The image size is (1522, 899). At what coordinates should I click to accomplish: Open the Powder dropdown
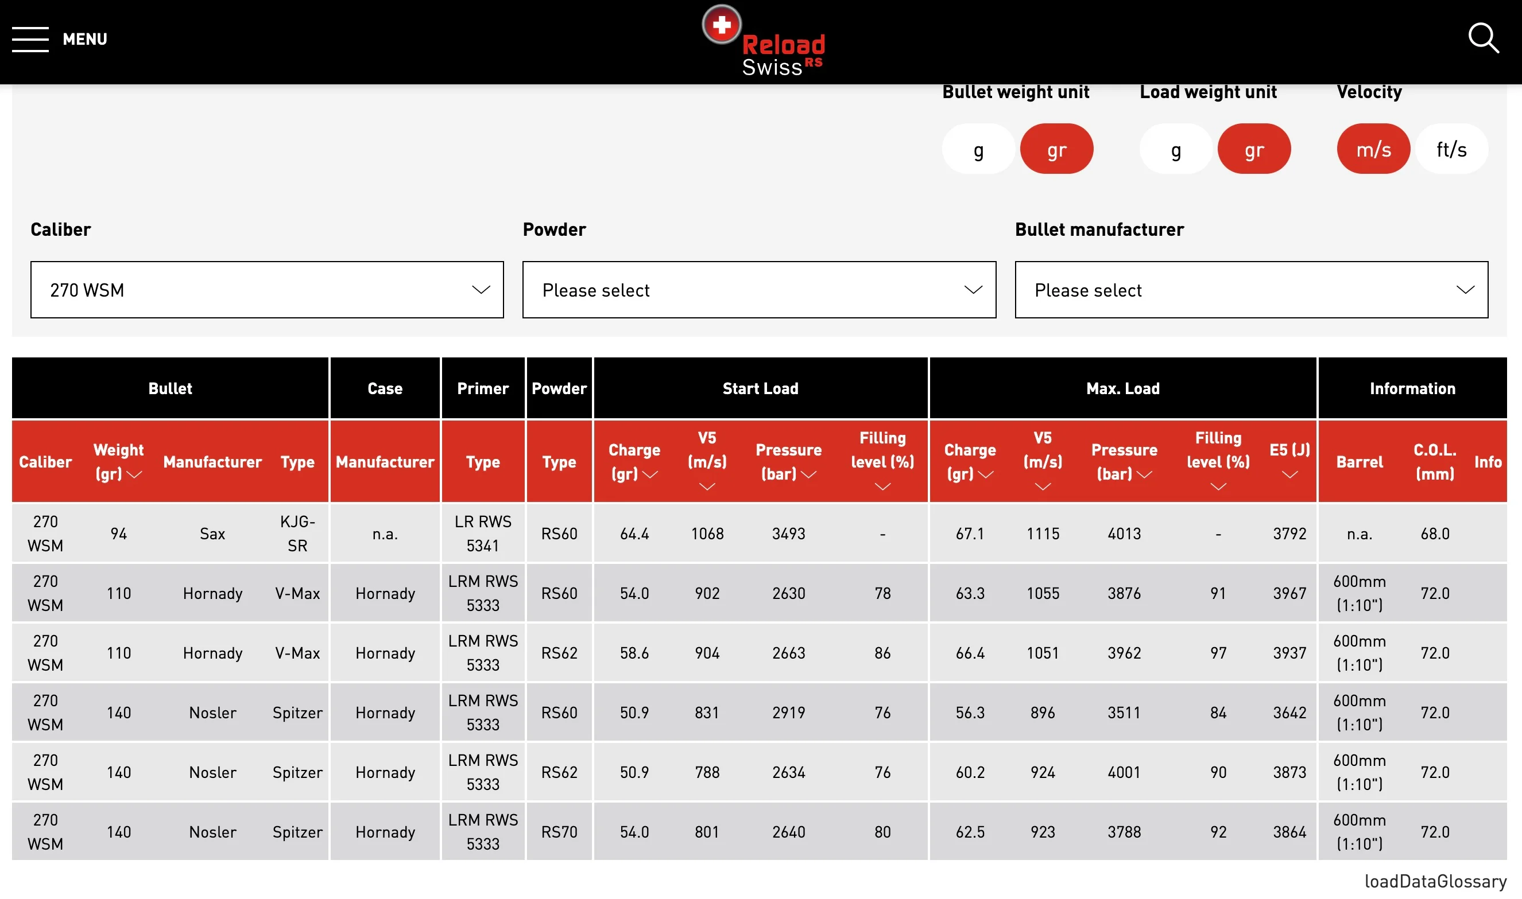760,290
